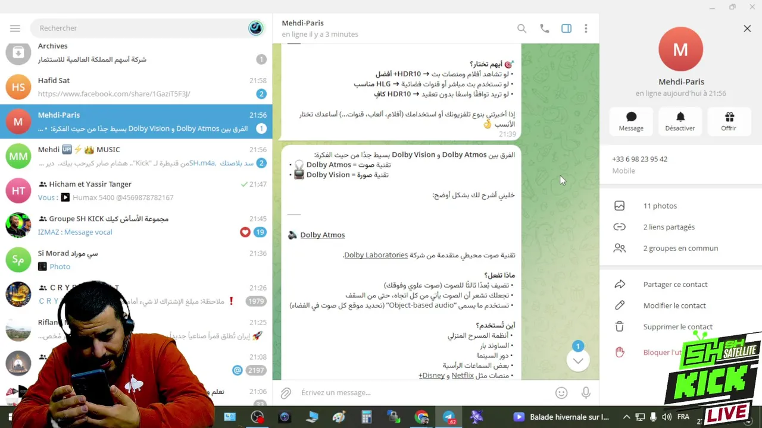Click the Block user hand icon

620,353
